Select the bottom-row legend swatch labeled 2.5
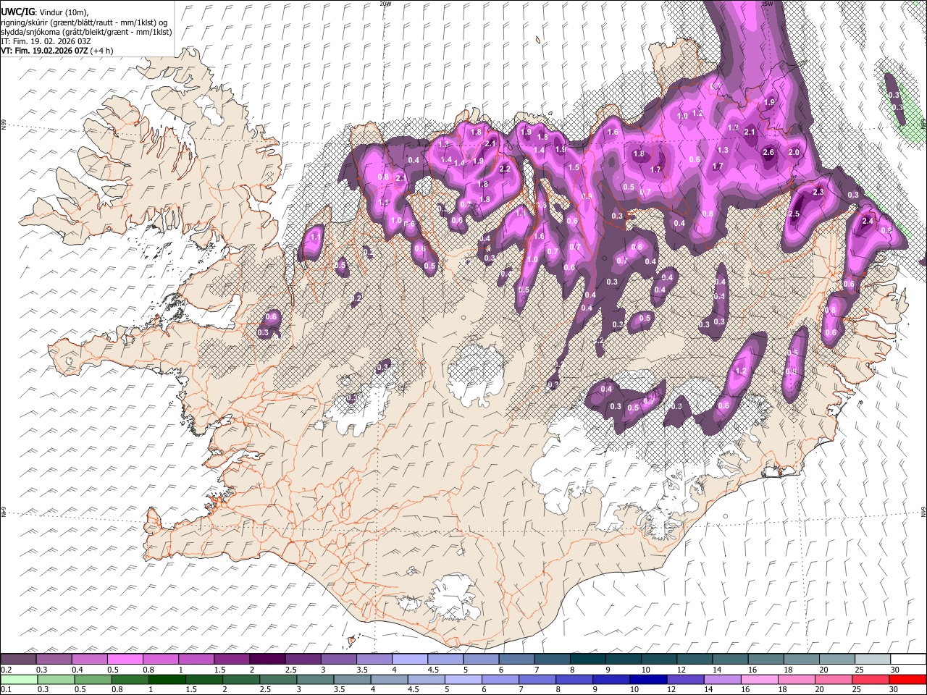Viewport: 927px width, 695px height. 277,679
